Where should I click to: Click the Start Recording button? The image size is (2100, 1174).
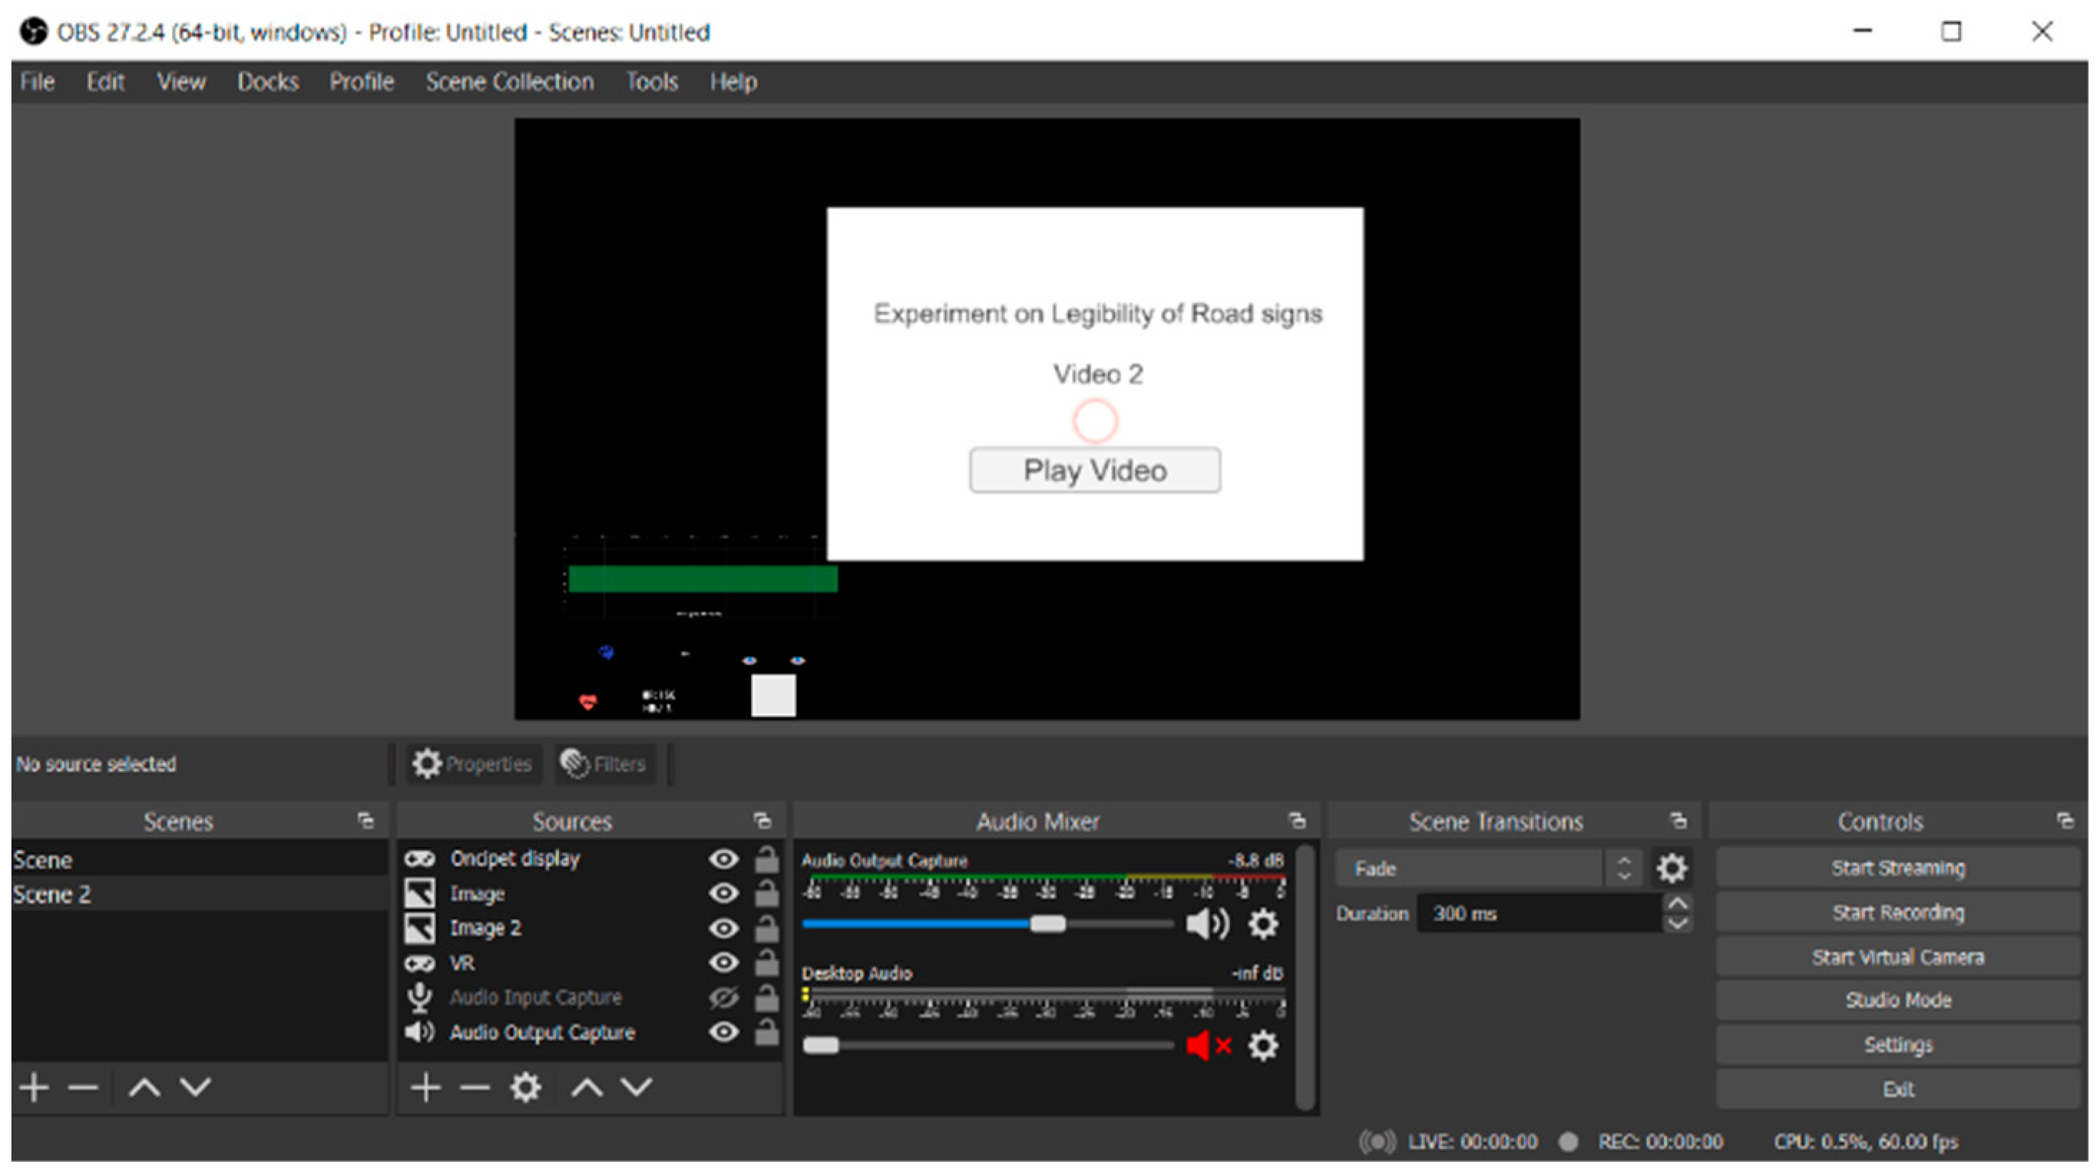(1897, 912)
